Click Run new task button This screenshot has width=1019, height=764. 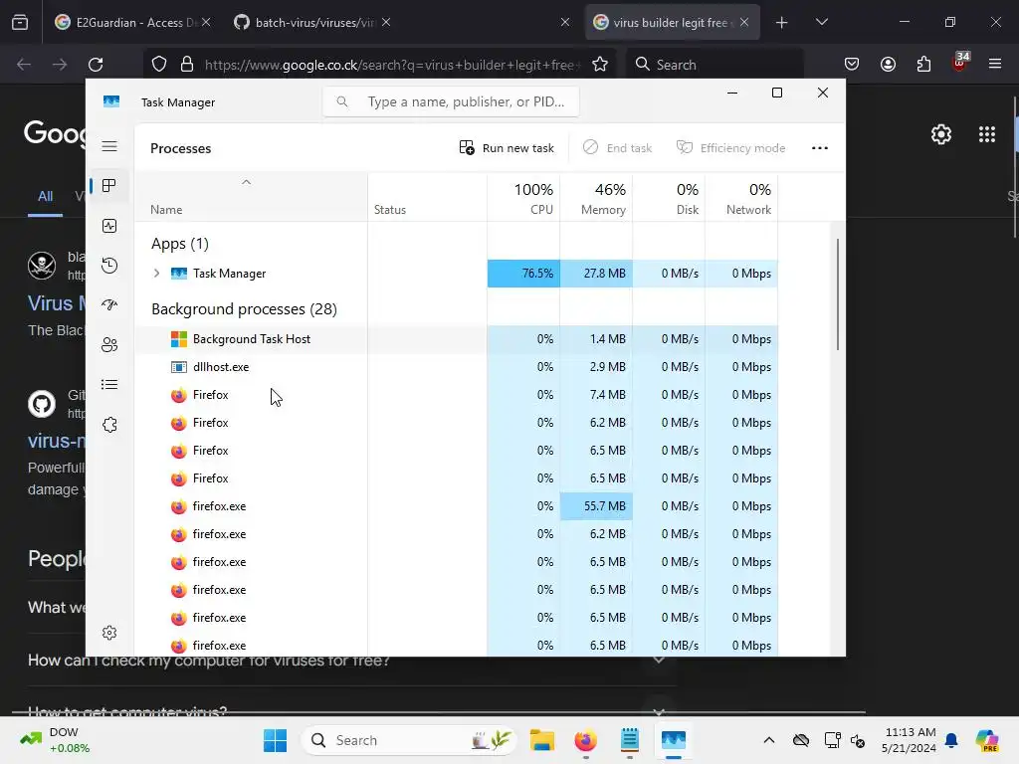coord(507,148)
